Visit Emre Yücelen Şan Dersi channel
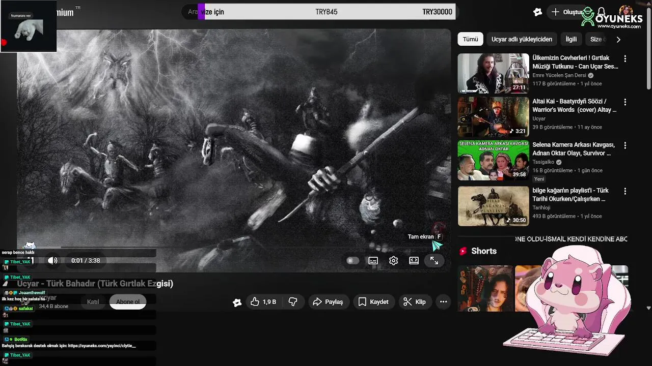The height and width of the screenshot is (366, 652). 559,75
